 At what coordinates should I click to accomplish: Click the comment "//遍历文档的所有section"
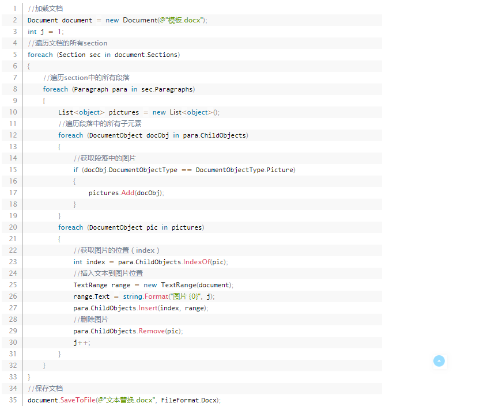(x=67, y=43)
